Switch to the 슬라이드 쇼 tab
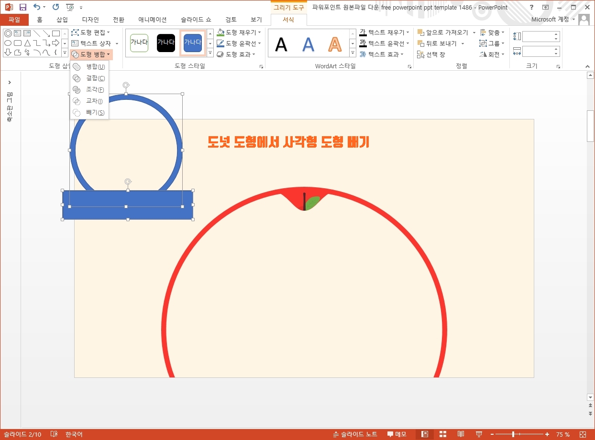 [x=196, y=20]
